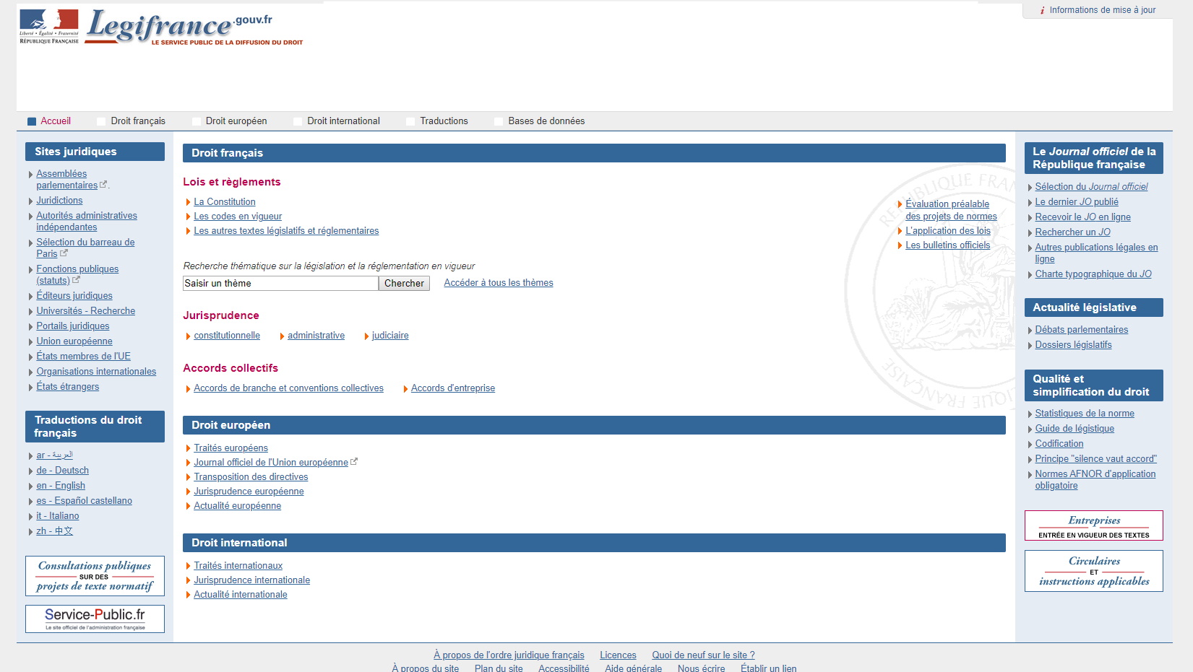Open Recevoir le JO en ligne
This screenshot has width=1193, height=672.
(x=1082, y=217)
